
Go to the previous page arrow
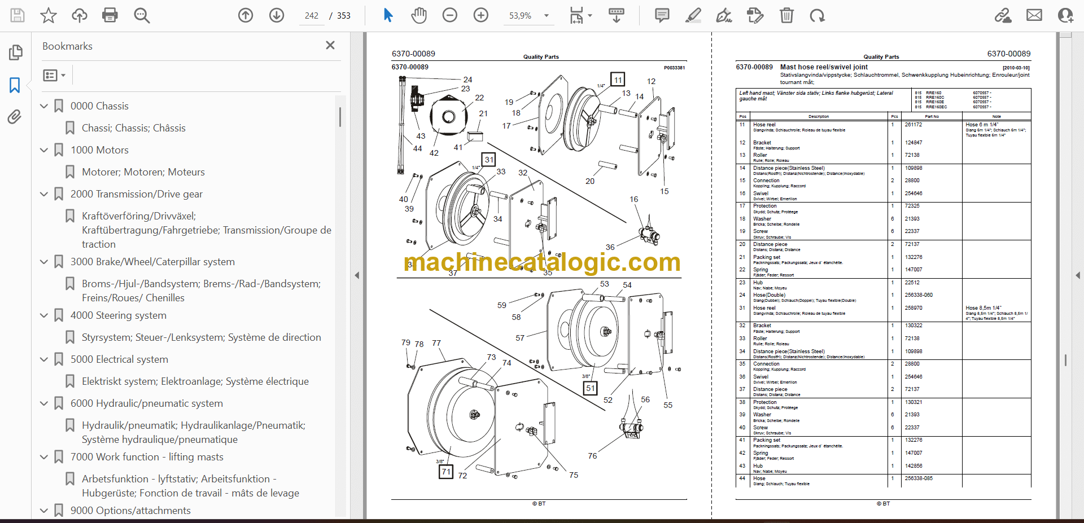point(246,15)
